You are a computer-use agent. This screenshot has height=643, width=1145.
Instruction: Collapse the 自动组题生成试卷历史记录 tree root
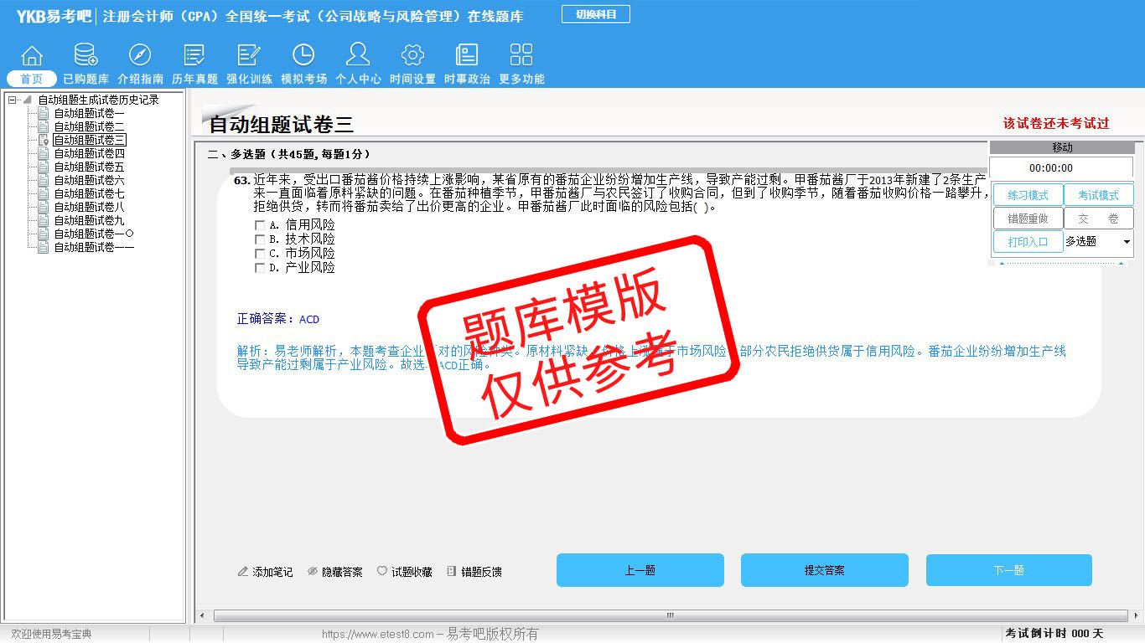coord(12,100)
